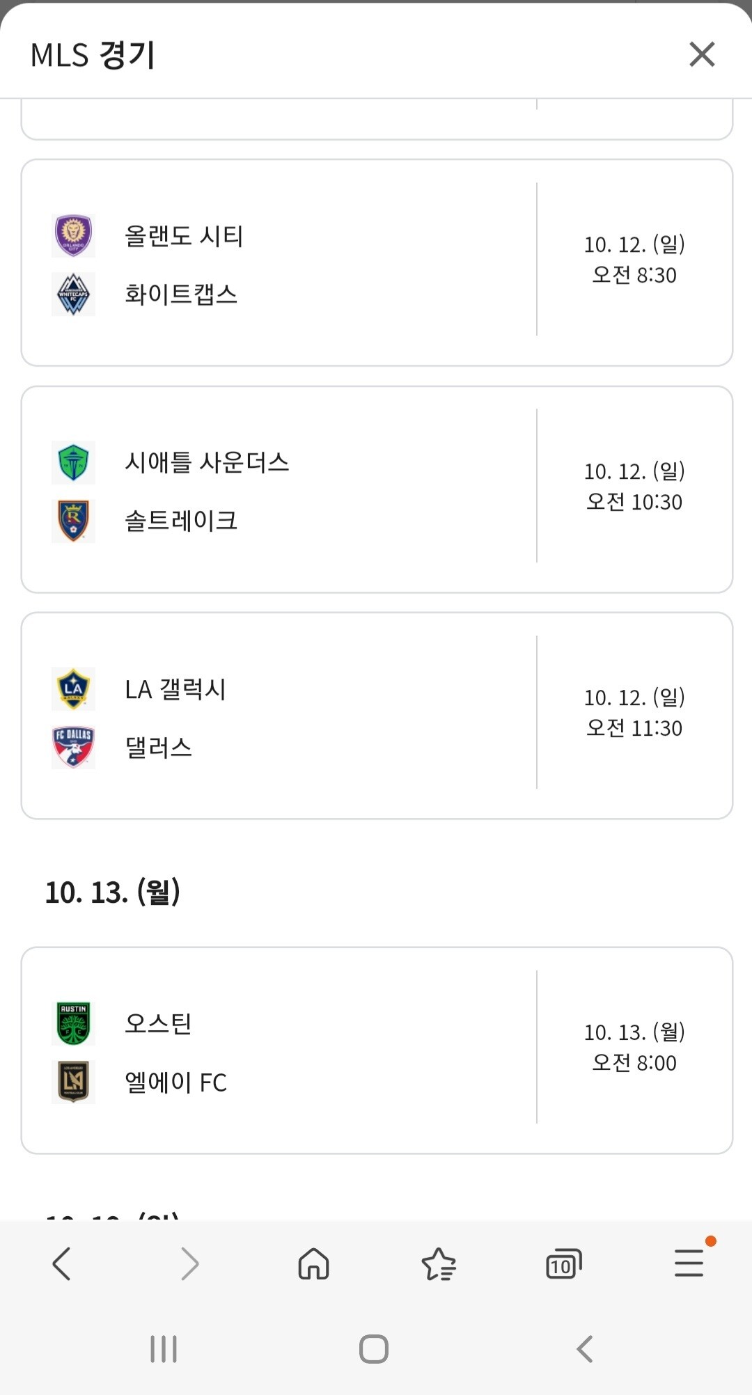Open the browser hamburger menu
Viewport: 752px width, 1395px height.
point(689,1263)
